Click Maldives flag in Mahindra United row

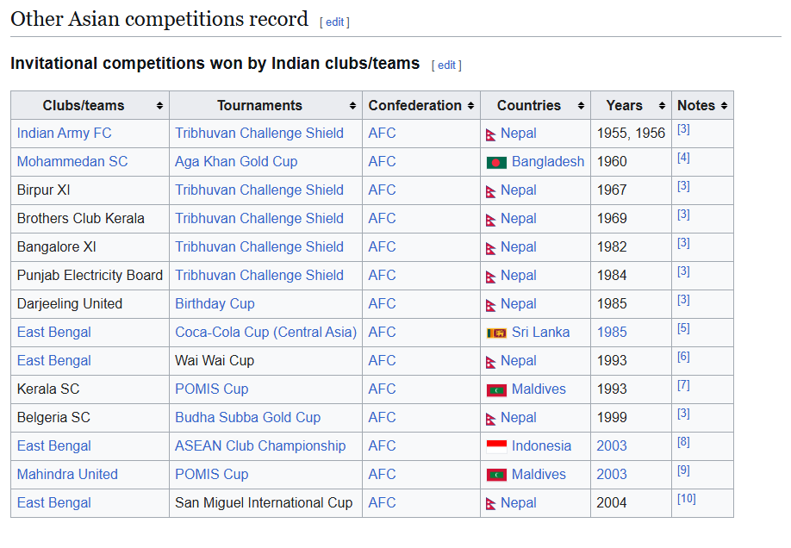(x=496, y=476)
